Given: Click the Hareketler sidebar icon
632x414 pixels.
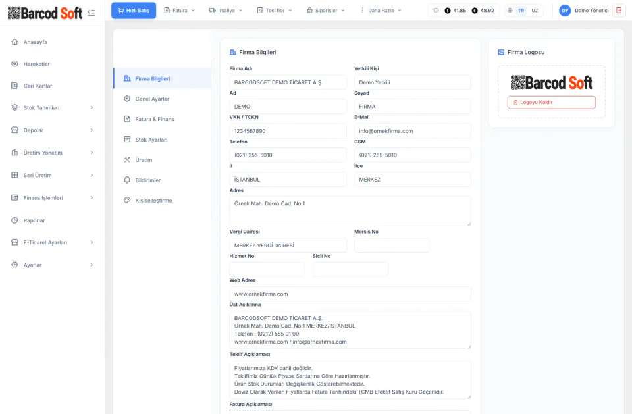Looking at the screenshot, I should (15, 64).
